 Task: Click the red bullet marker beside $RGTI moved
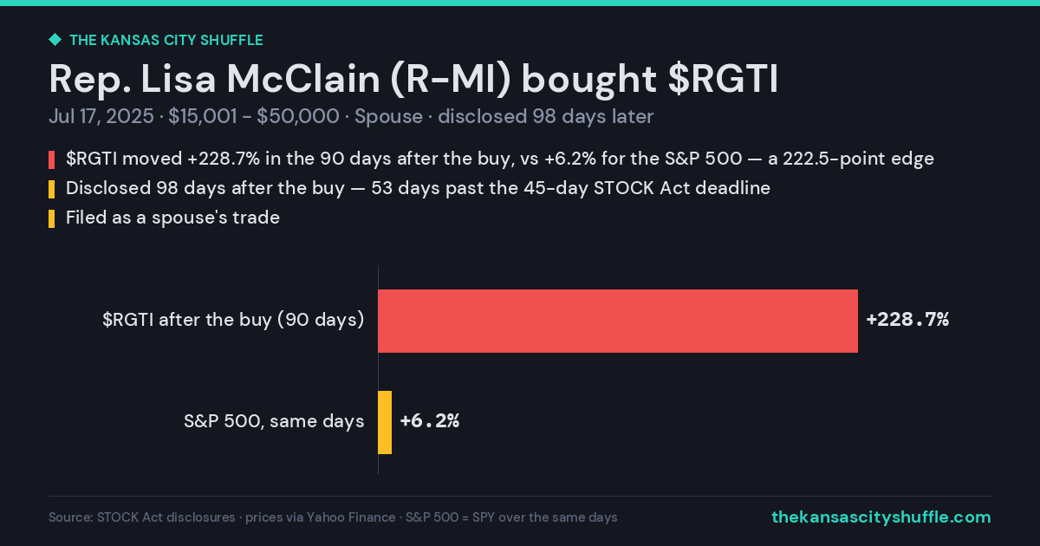(51, 160)
